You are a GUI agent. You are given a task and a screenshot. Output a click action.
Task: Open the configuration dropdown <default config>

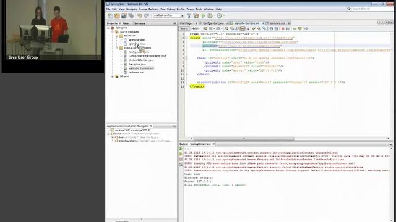point(168,15)
